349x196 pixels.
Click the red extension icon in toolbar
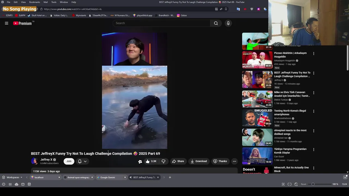pos(245,9)
